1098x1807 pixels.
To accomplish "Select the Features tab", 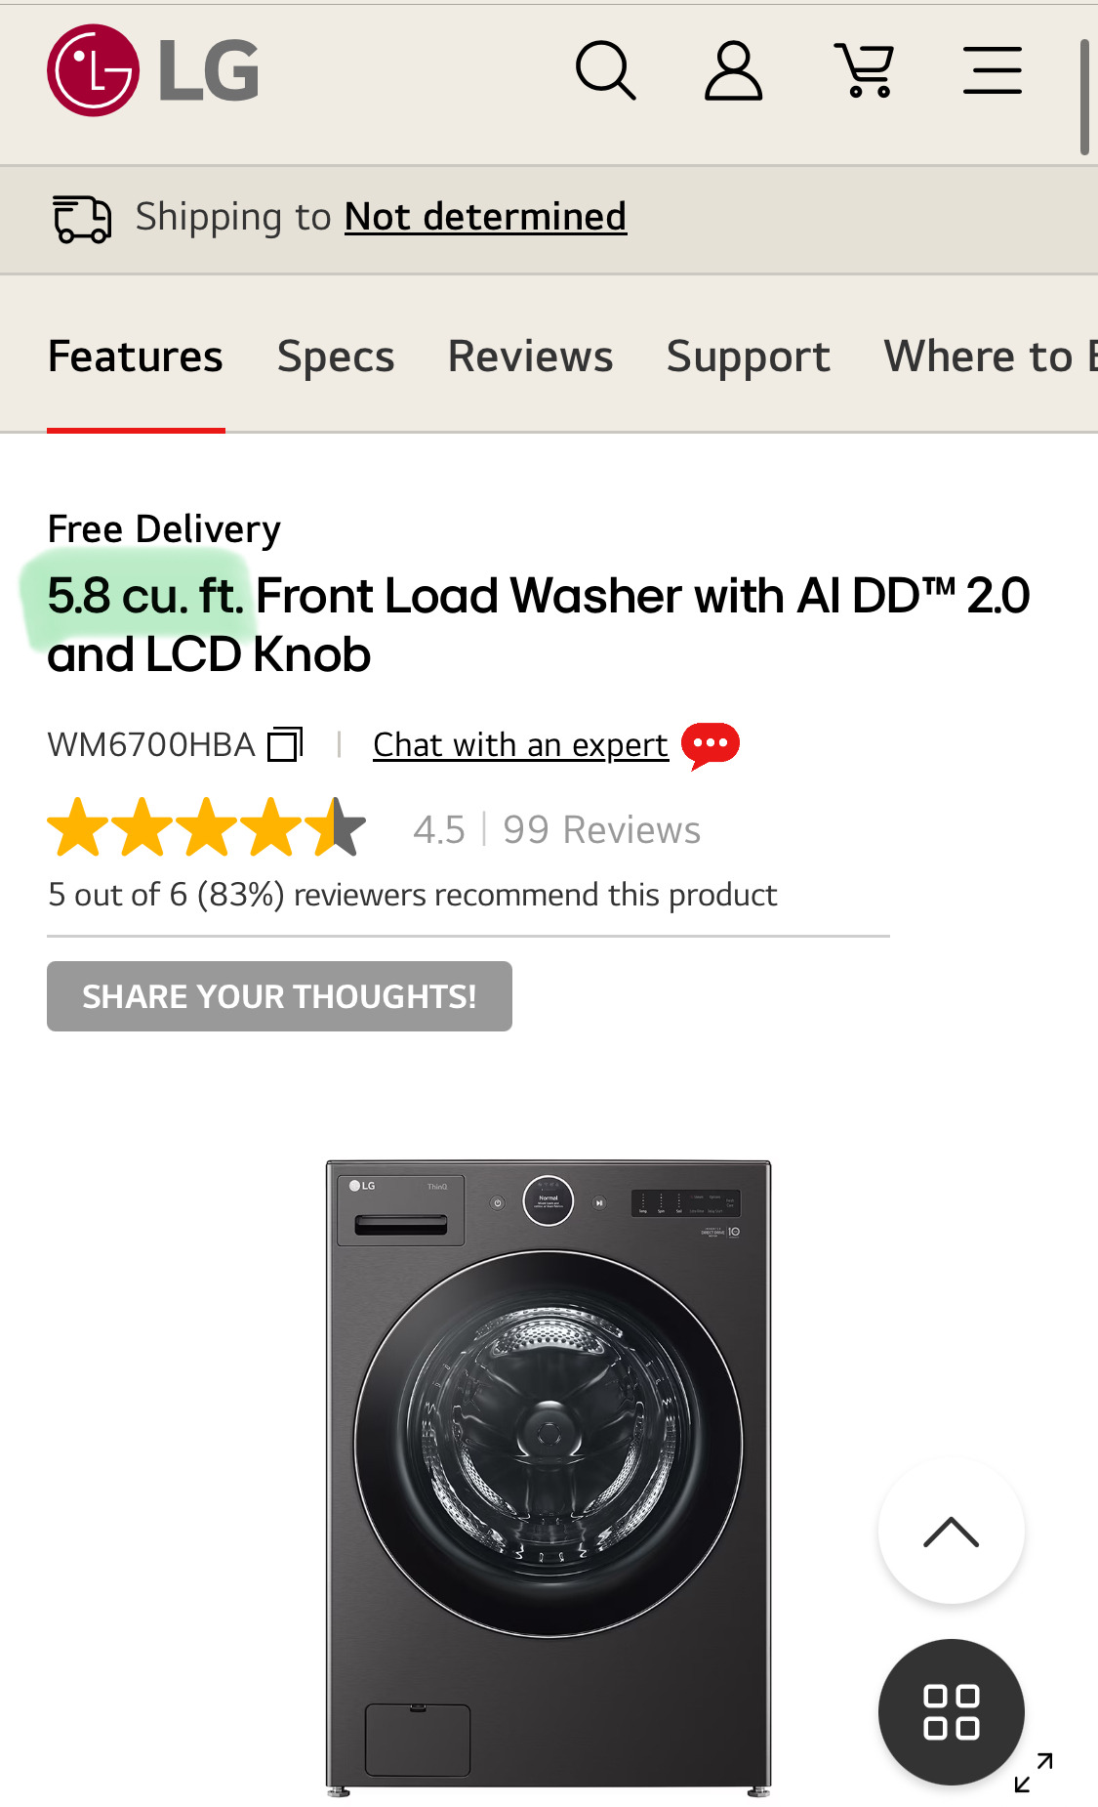I will point(136,357).
